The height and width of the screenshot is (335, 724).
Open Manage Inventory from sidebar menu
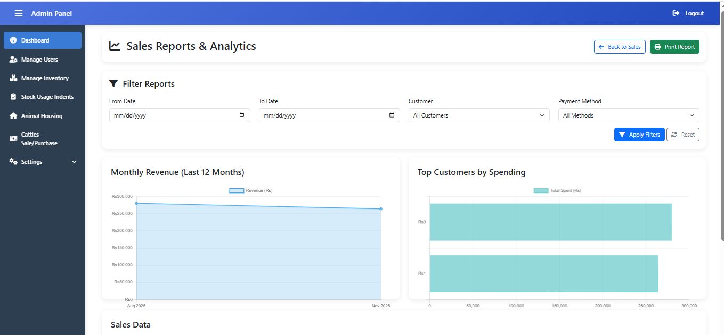(x=45, y=78)
